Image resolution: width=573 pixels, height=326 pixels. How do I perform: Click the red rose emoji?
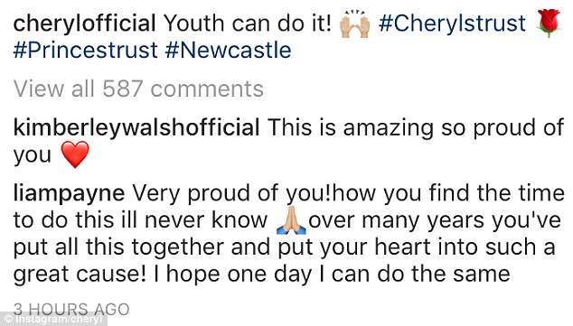(x=549, y=23)
